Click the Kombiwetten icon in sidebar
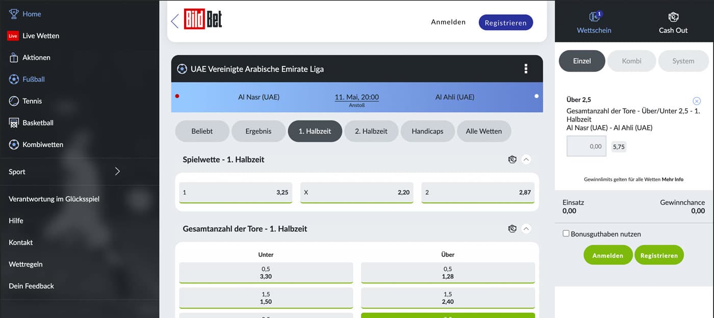The width and height of the screenshot is (714, 318). click(14, 144)
